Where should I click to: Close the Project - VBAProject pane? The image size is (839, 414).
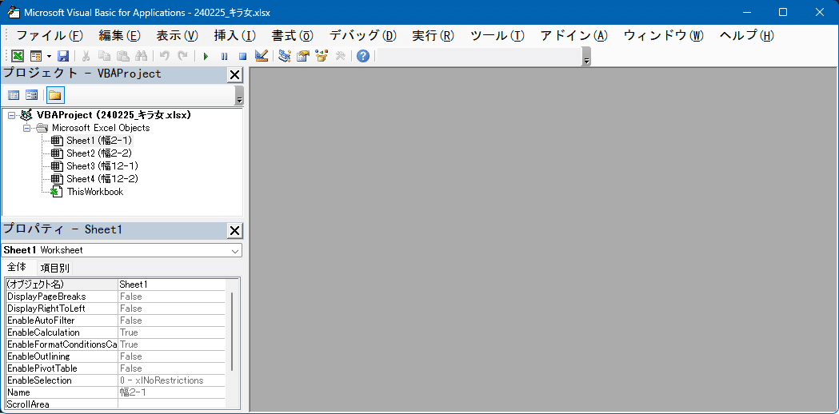[234, 75]
